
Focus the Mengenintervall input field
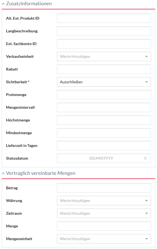click(x=104, y=107)
